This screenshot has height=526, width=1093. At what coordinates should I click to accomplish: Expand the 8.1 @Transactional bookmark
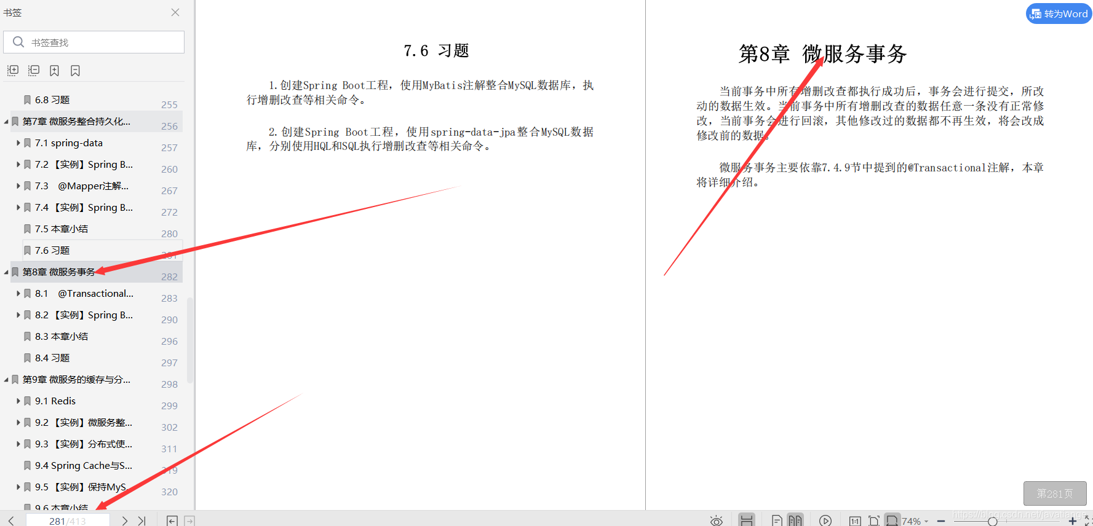point(18,293)
